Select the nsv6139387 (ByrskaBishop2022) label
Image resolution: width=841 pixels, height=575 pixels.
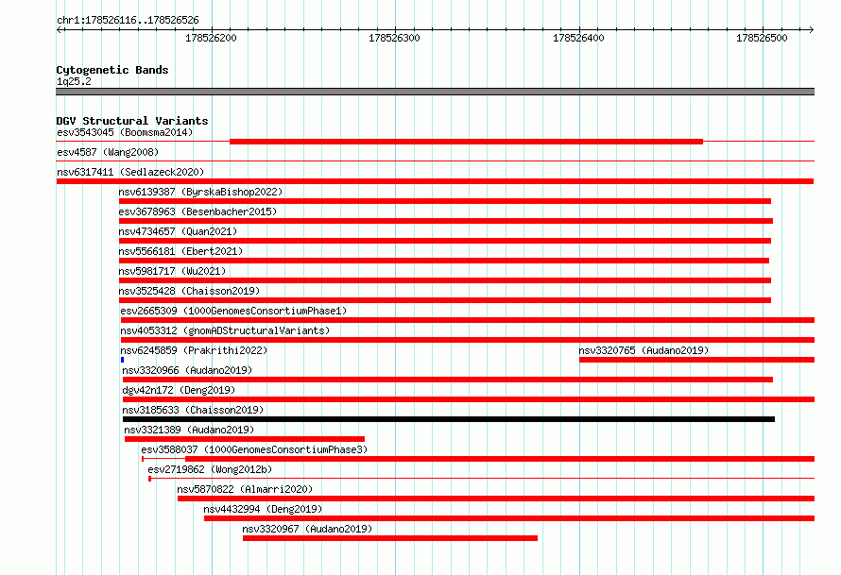click(200, 192)
